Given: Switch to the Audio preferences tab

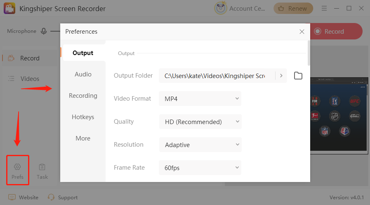Looking at the screenshot, I should (83, 74).
